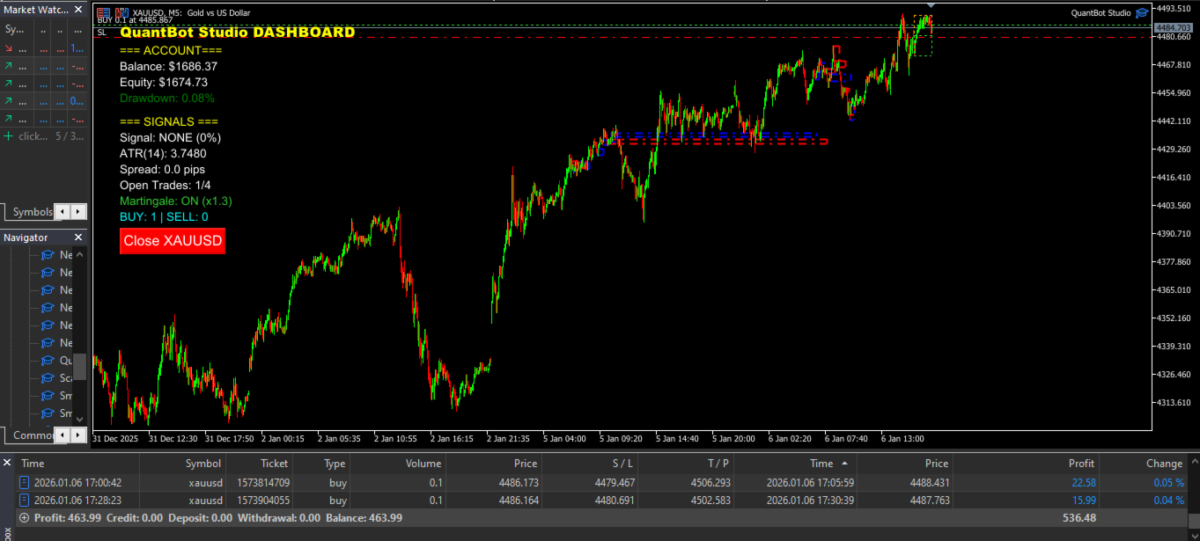1200x541 pixels.
Task: Click the plus icon to add symbol
Action: (8, 136)
